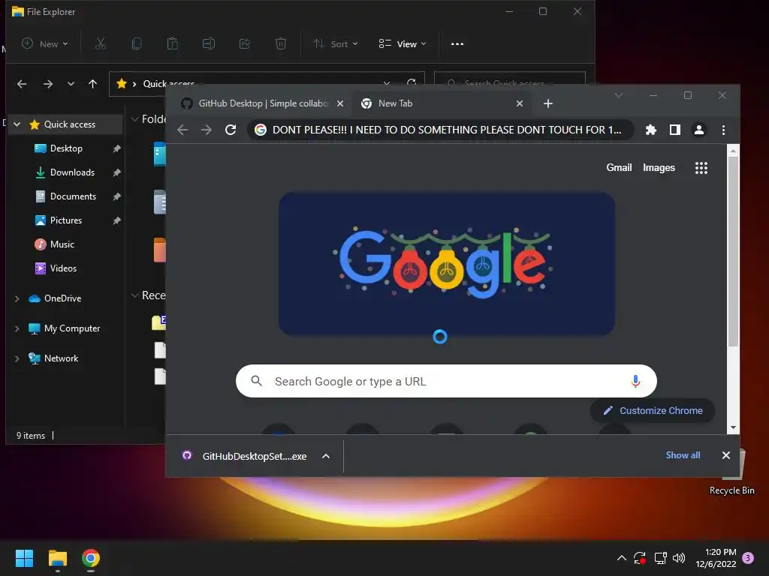Open the Google apps grid
The image size is (769, 576).
(x=701, y=168)
